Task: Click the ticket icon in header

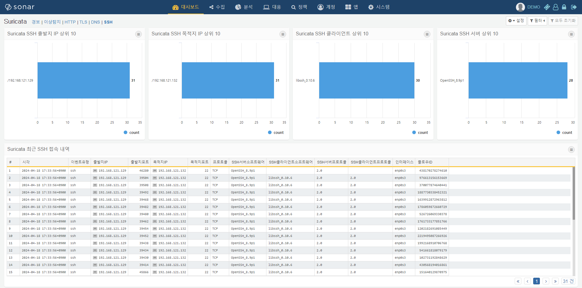Action: coord(547,7)
